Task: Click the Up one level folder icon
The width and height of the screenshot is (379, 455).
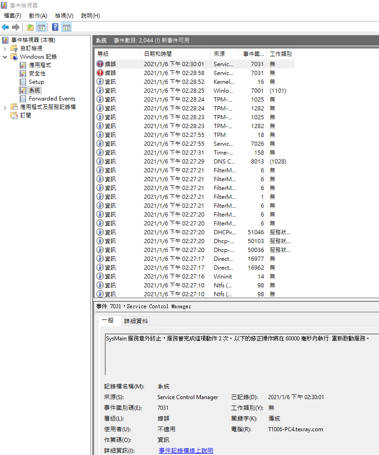Action: [x=30, y=27]
